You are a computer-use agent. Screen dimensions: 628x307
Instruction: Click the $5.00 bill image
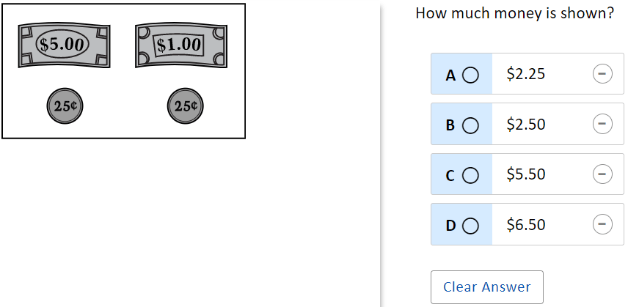64,45
